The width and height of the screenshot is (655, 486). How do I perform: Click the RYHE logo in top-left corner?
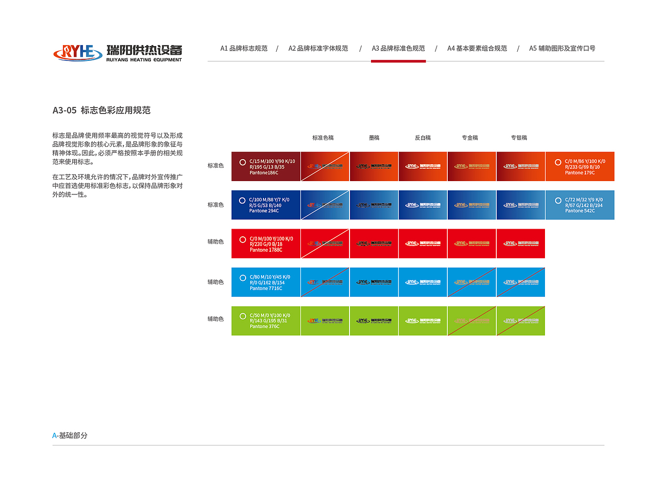tap(77, 50)
